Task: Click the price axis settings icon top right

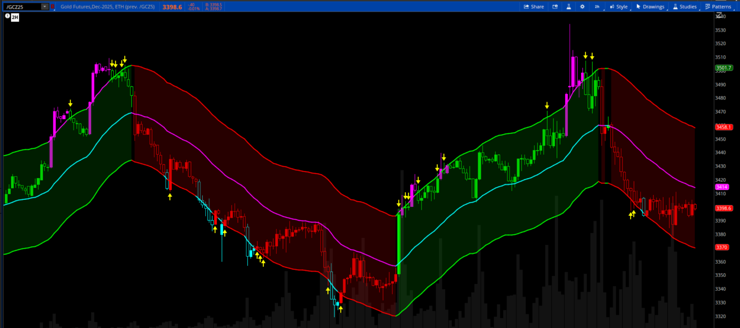Action: [x=719, y=15]
